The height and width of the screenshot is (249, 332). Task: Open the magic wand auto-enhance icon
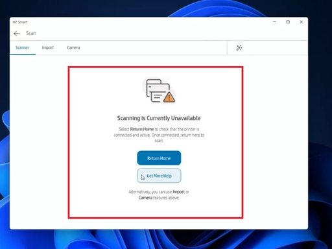[239, 48]
